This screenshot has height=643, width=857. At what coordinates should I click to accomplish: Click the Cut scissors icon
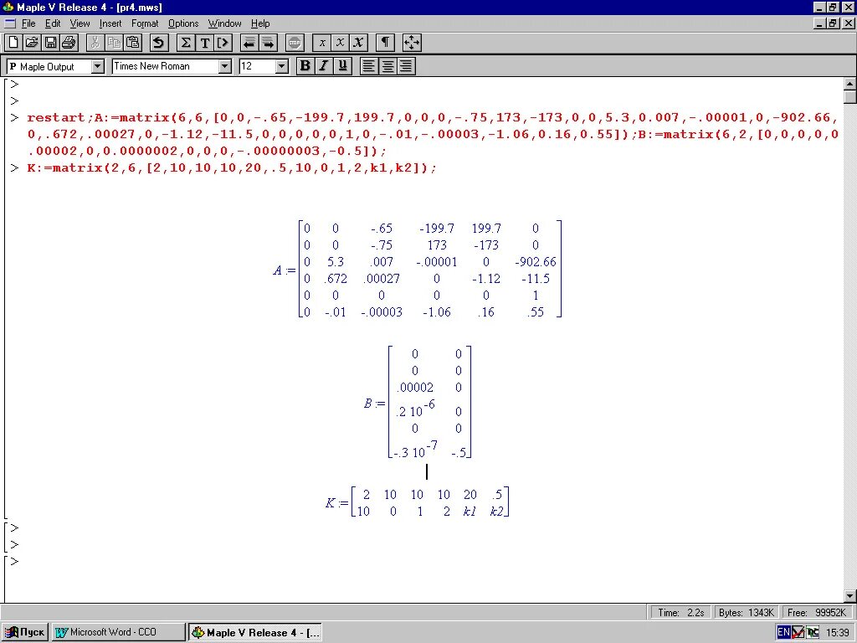click(x=95, y=43)
